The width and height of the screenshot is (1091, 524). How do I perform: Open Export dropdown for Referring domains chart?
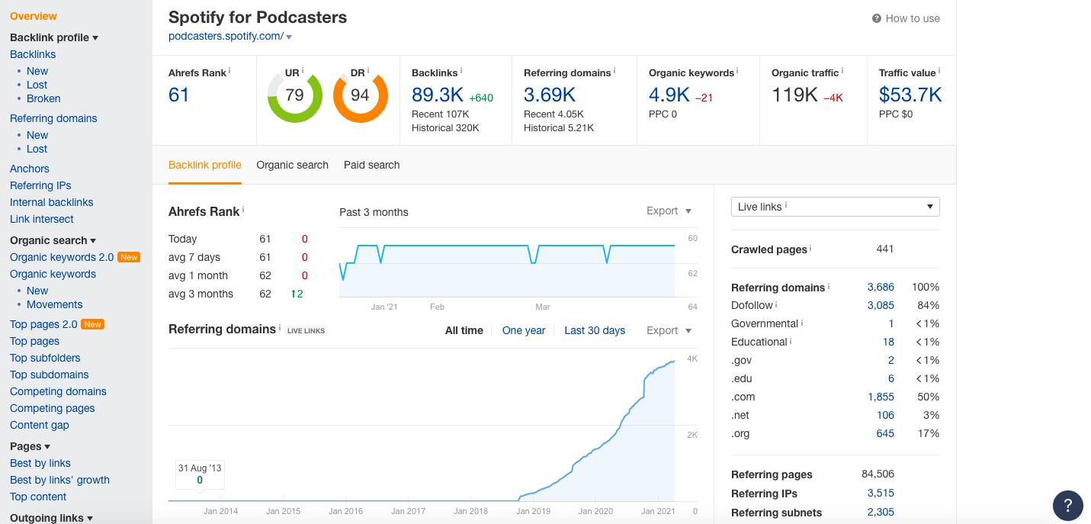click(x=669, y=330)
